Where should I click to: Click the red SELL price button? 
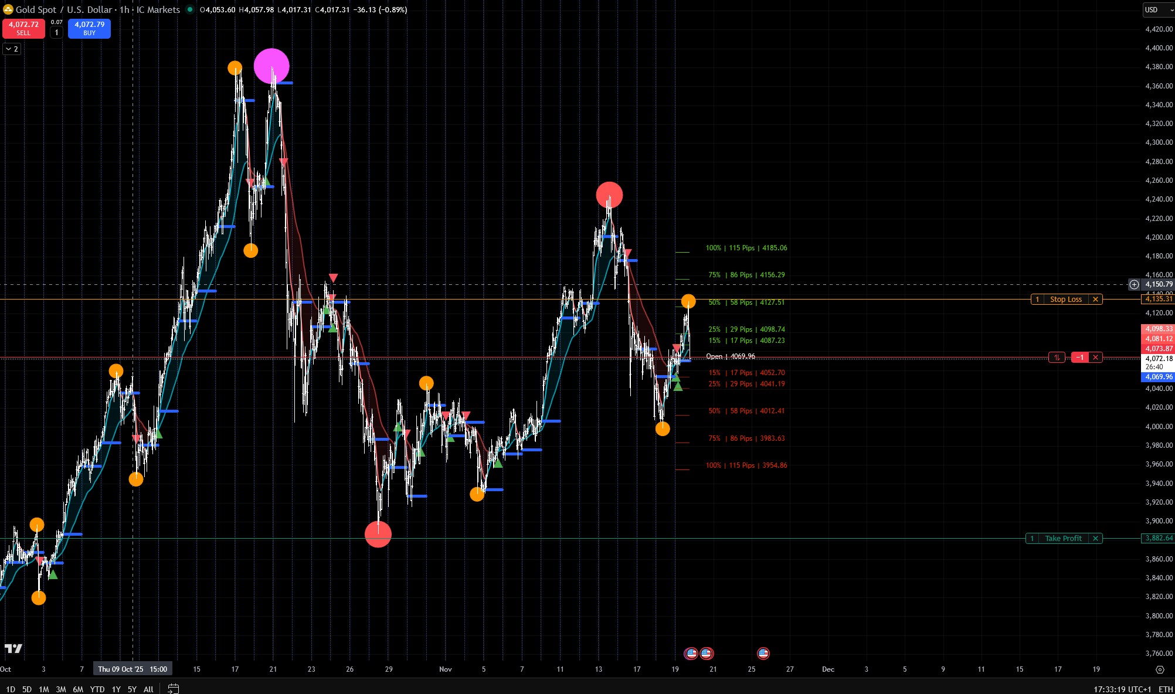pos(23,28)
